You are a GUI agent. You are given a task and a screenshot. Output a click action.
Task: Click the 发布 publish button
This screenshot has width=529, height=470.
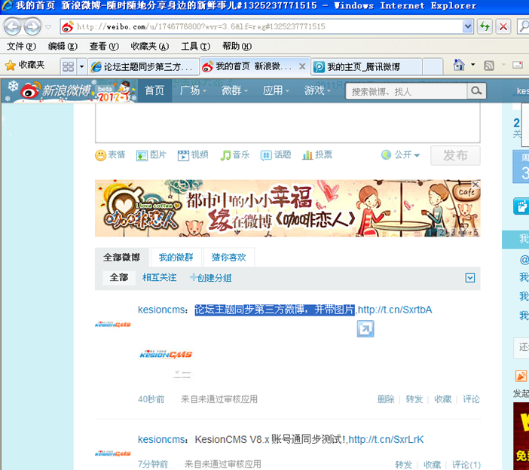pyautogui.click(x=455, y=155)
